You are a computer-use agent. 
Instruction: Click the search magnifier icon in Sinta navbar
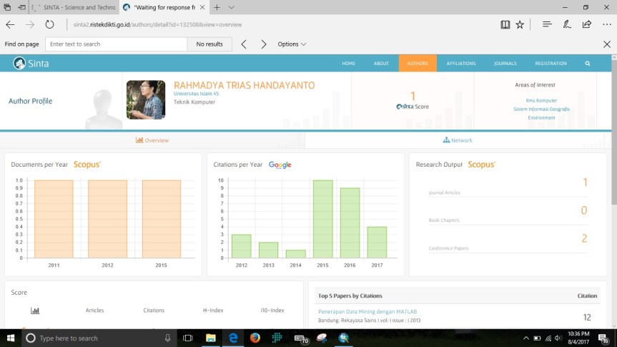click(x=588, y=63)
